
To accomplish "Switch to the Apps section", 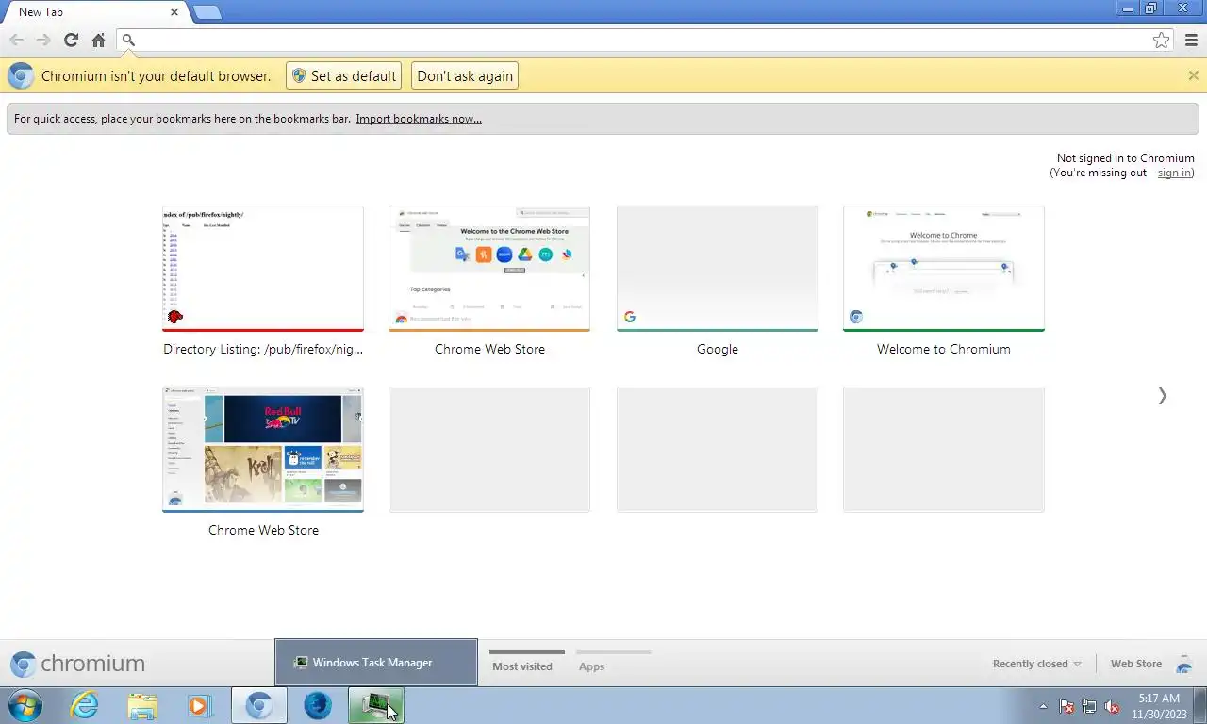I will point(591,666).
